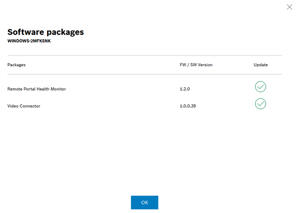Image resolution: width=296 pixels, height=213 pixels.
Task: Click the WINDOWS-2MFKSNK device name
Action: pos(29,41)
